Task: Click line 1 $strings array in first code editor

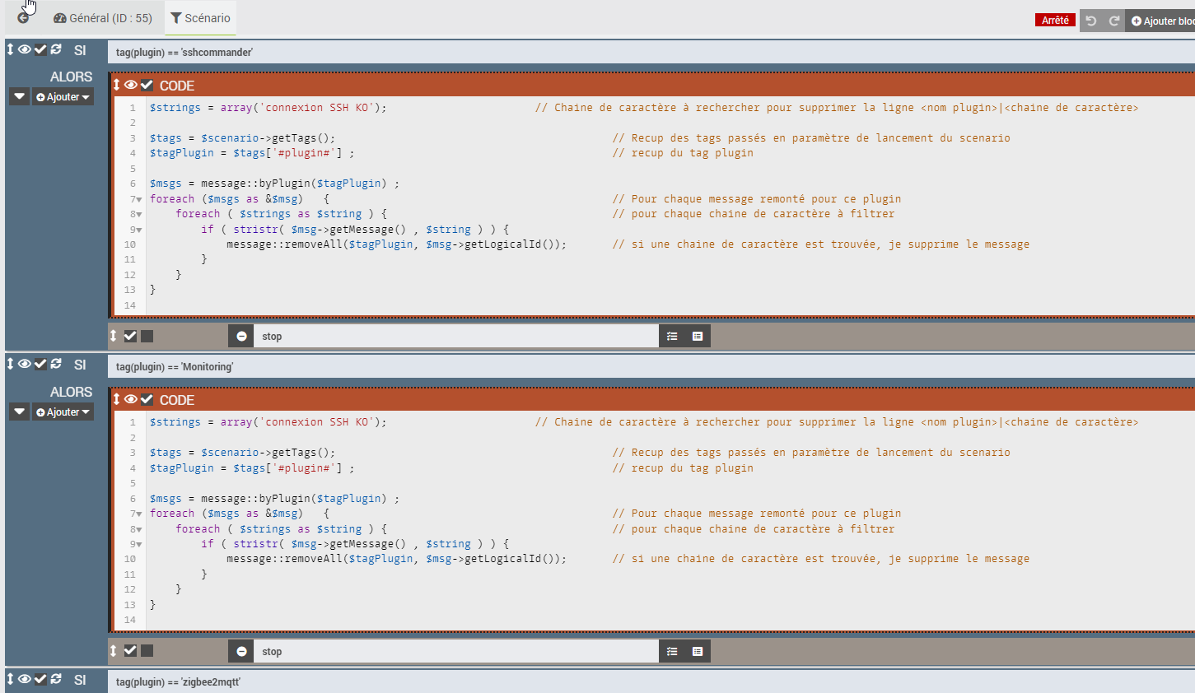Action: [x=268, y=108]
